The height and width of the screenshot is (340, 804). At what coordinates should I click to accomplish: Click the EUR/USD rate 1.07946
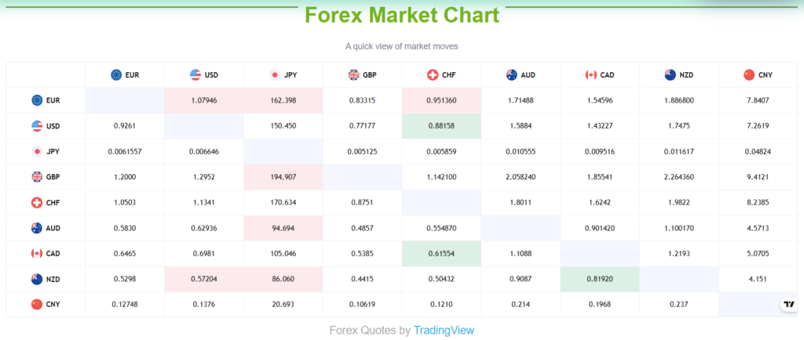tap(203, 100)
